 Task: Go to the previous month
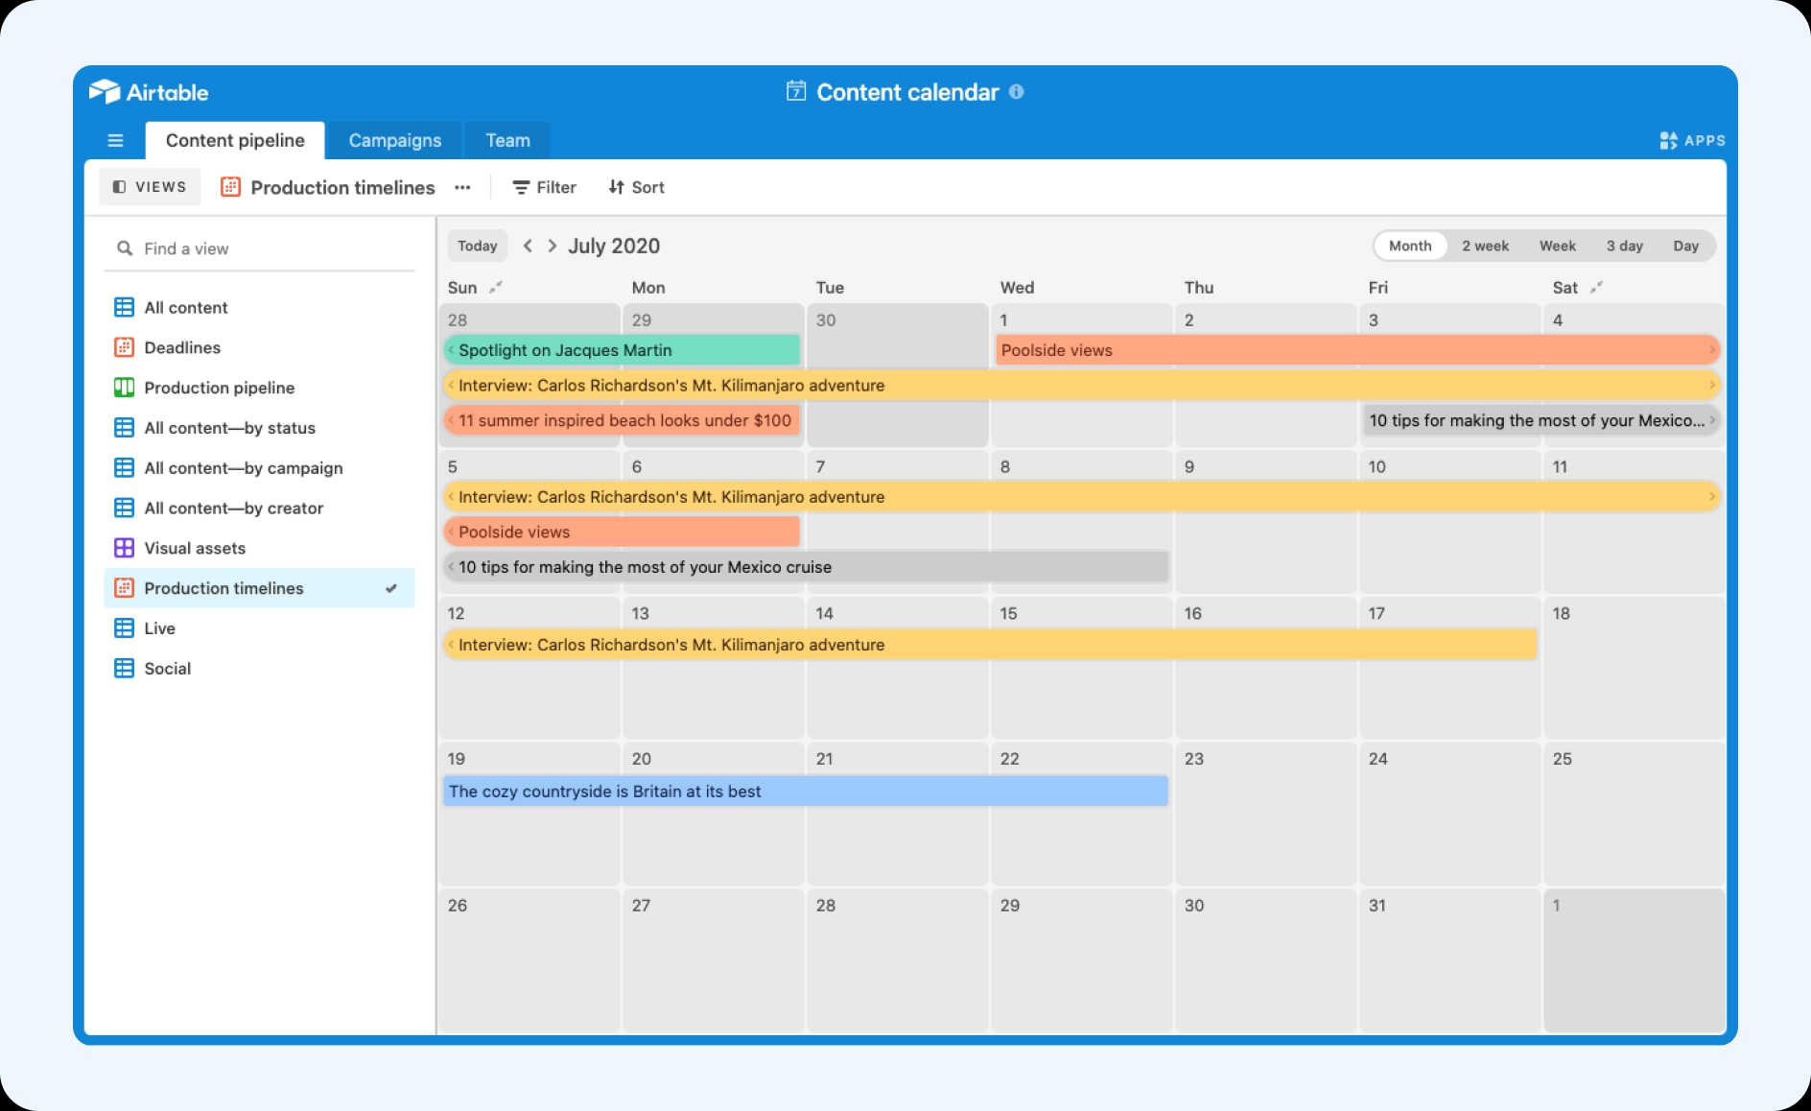pyautogui.click(x=528, y=246)
